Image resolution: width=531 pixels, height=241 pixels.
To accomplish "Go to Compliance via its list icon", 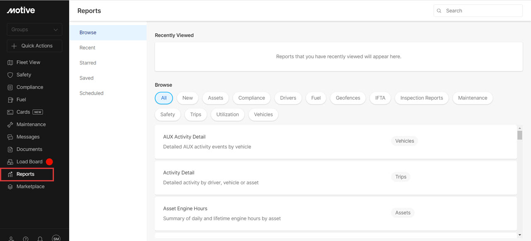I will (x=10, y=87).
